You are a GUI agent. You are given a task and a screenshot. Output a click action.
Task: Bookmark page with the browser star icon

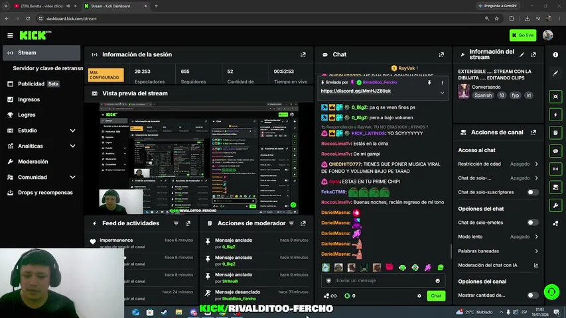click(x=497, y=19)
